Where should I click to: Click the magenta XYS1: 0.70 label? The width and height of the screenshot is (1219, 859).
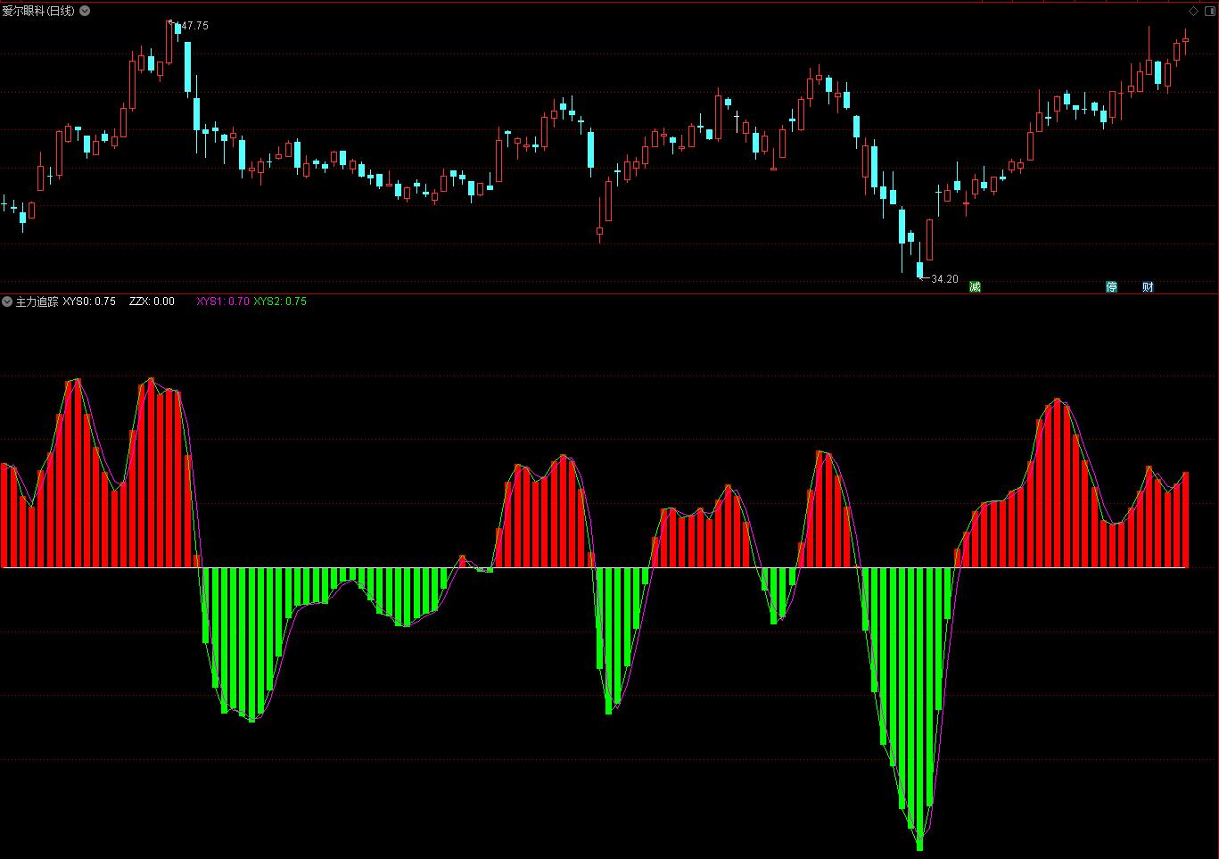pyautogui.click(x=223, y=301)
